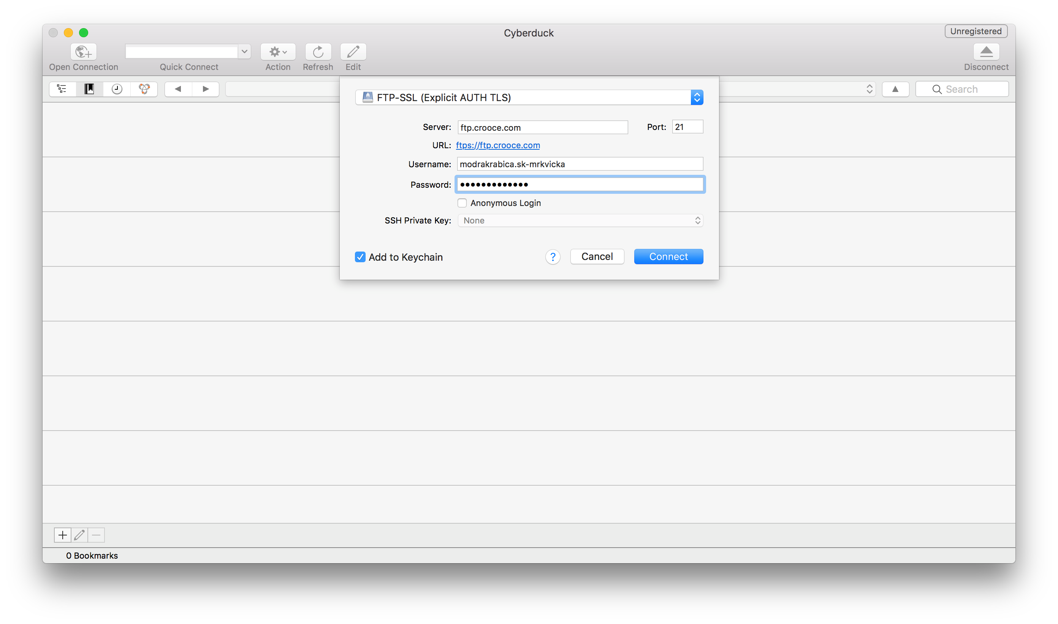Image resolution: width=1058 pixels, height=624 pixels.
Task: Edit bookmark with bottom pencil button
Action: (x=79, y=535)
